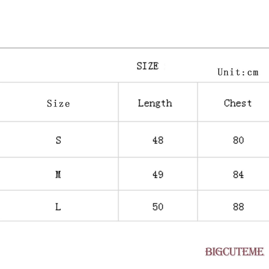Click the chest value 84
This screenshot has width=269, height=269.
pyautogui.click(x=238, y=174)
